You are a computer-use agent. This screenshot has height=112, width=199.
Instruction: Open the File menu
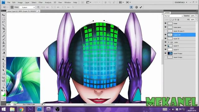(x=9, y=2)
